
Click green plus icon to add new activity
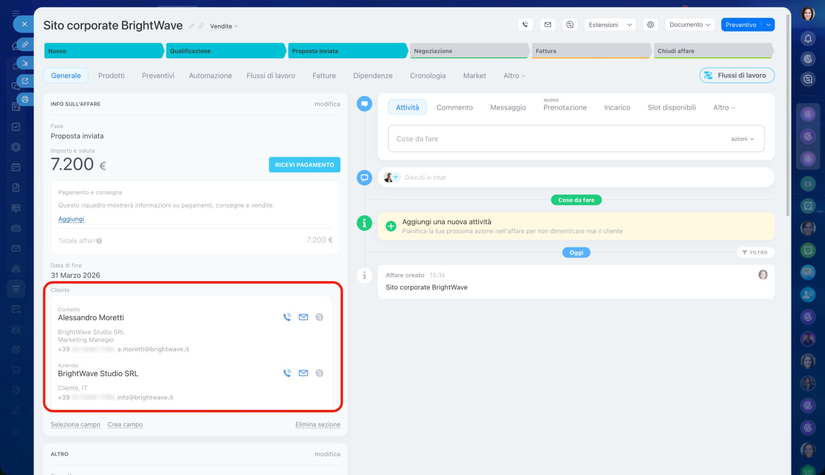(x=391, y=226)
